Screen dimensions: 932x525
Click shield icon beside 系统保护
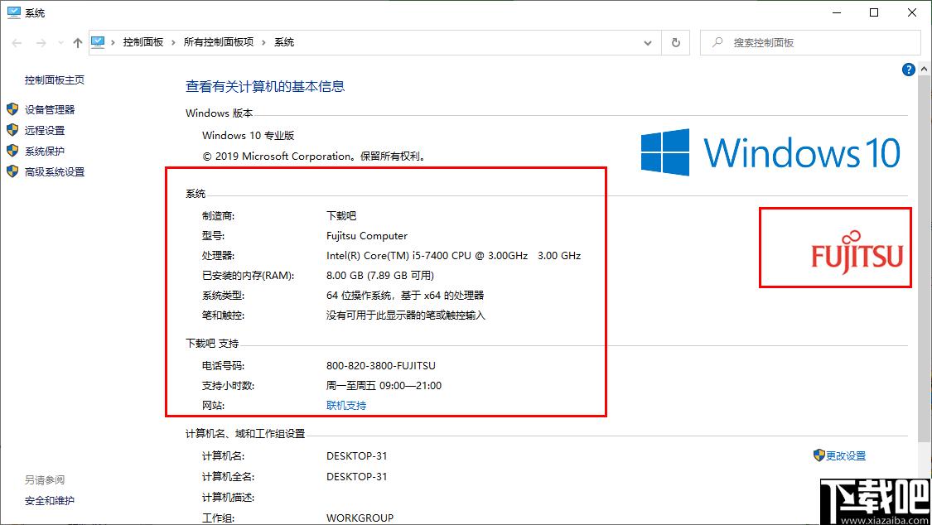pos(12,151)
